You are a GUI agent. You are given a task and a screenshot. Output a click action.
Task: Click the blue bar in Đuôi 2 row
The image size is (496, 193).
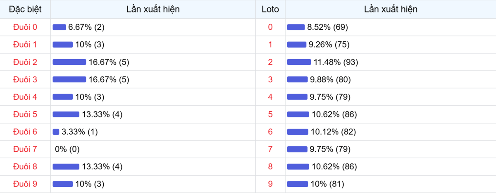click(69, 62)
